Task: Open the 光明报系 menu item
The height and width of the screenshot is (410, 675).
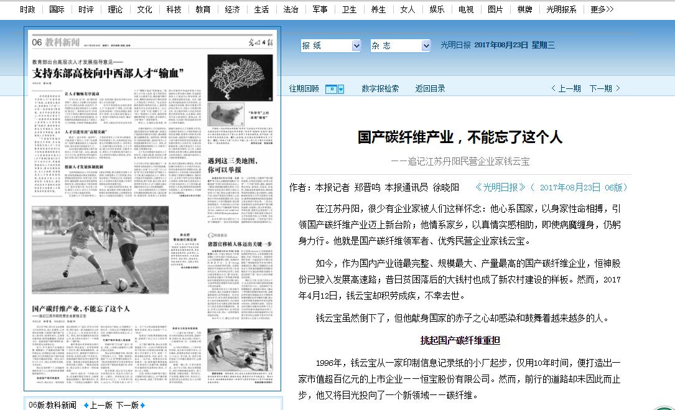Action: (x=561, y=9)
